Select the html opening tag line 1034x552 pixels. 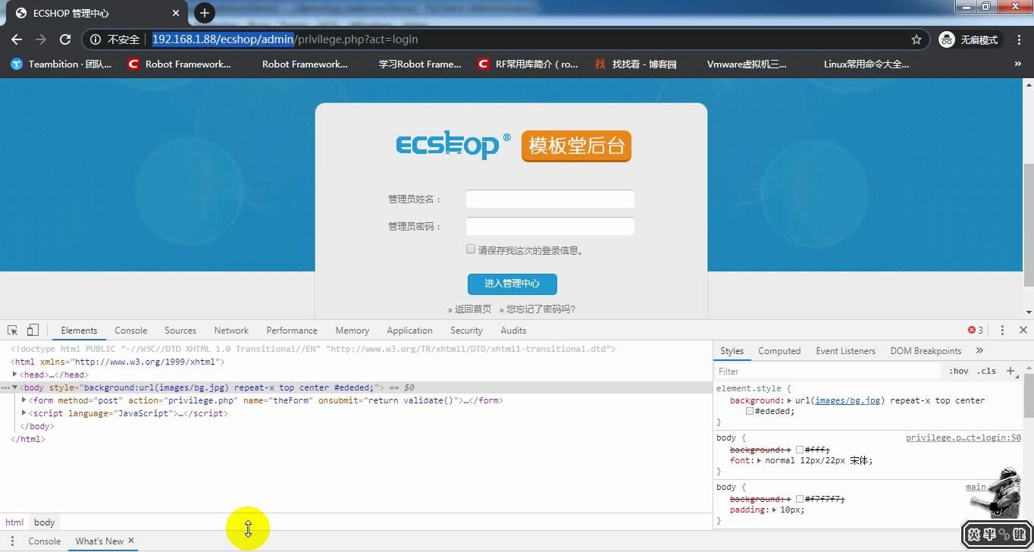[x=117, y=362]
